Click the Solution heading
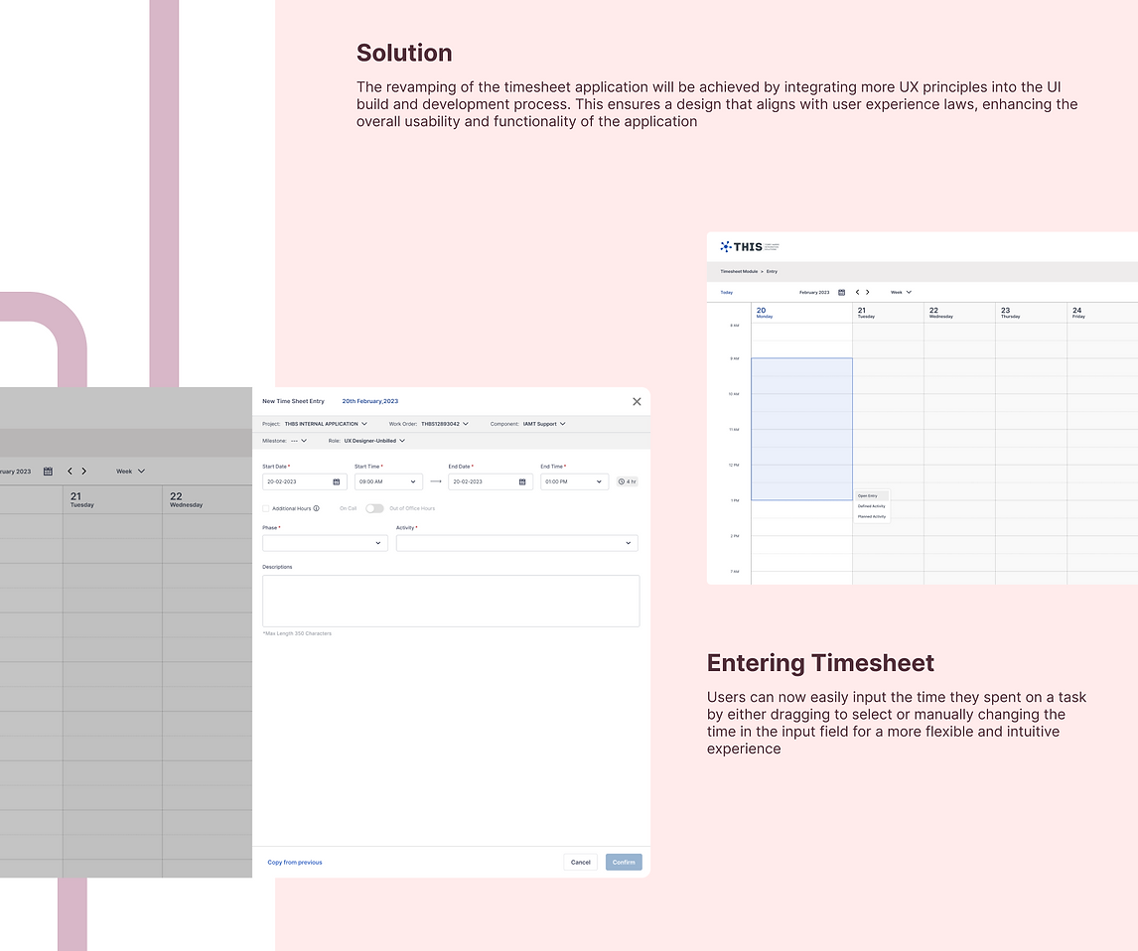 tap(404, 53)
